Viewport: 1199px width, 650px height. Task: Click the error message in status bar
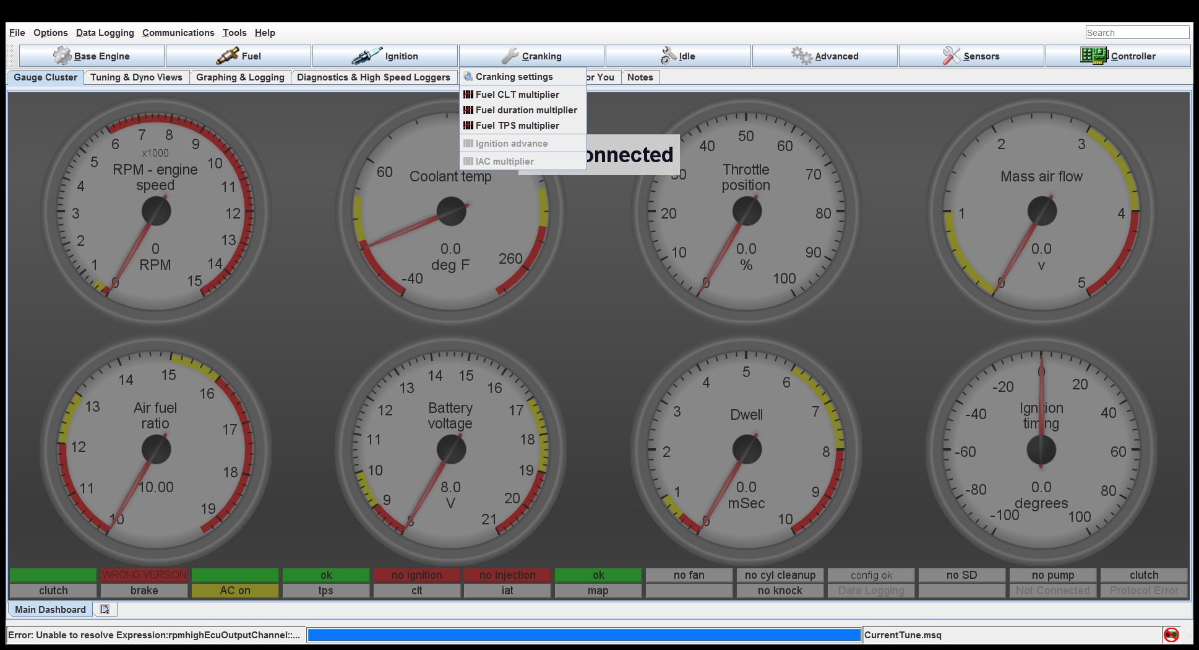tap(154, 635)
